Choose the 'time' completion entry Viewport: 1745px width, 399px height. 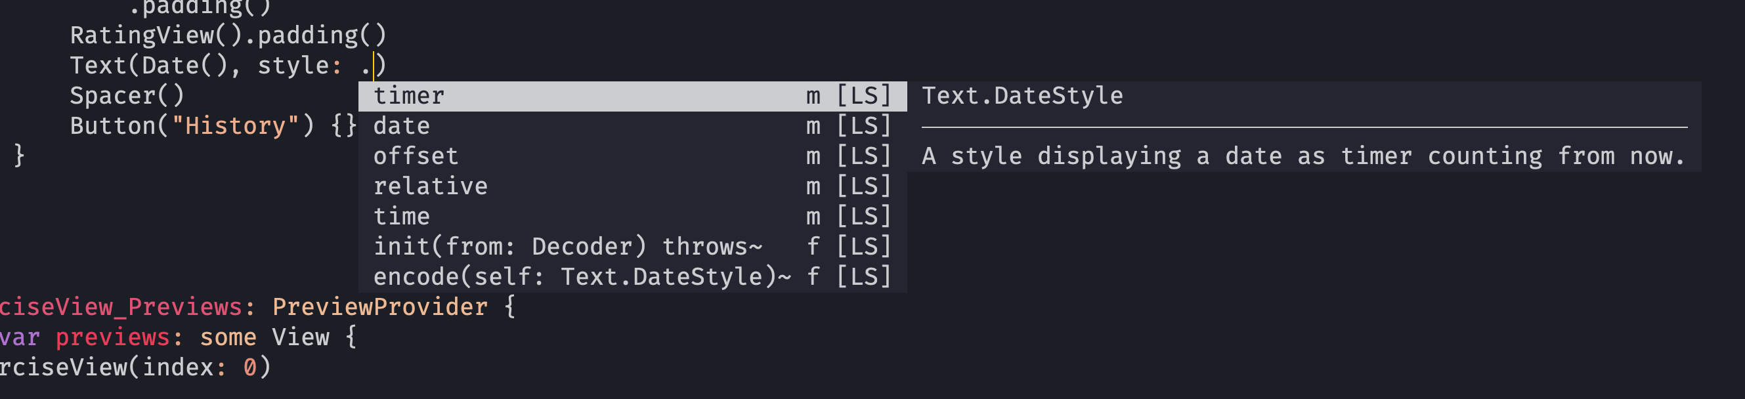click(x=401, y=217)
